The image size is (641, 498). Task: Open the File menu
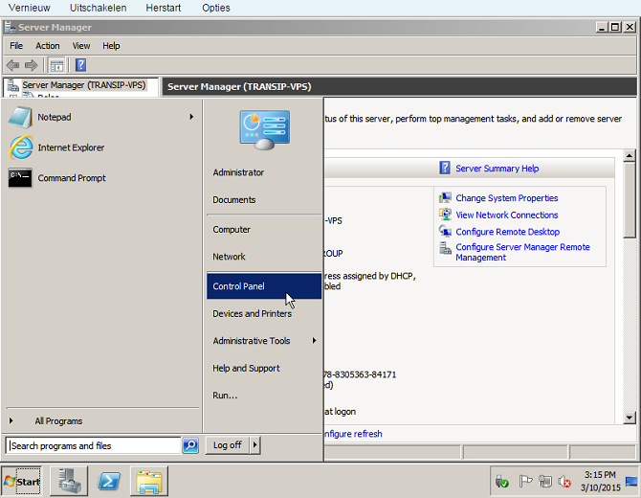click(x=16, y=46)
